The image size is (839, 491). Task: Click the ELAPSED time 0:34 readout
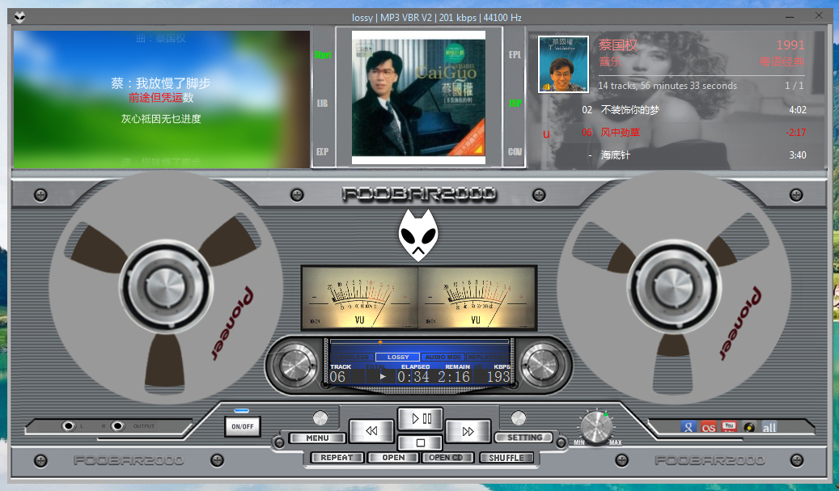click(x=413, y=376)
